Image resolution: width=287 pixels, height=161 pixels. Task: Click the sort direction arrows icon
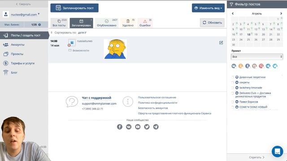point(52,33)
